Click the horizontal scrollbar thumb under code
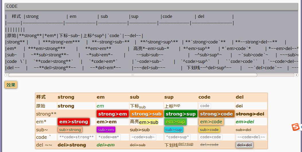The height and width of the screenshot is (152, 302). (133, 75)
